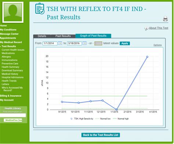This screenshot has height=144, width=174.
Task: Open the From date calendar picker
Action: [60, 43]
